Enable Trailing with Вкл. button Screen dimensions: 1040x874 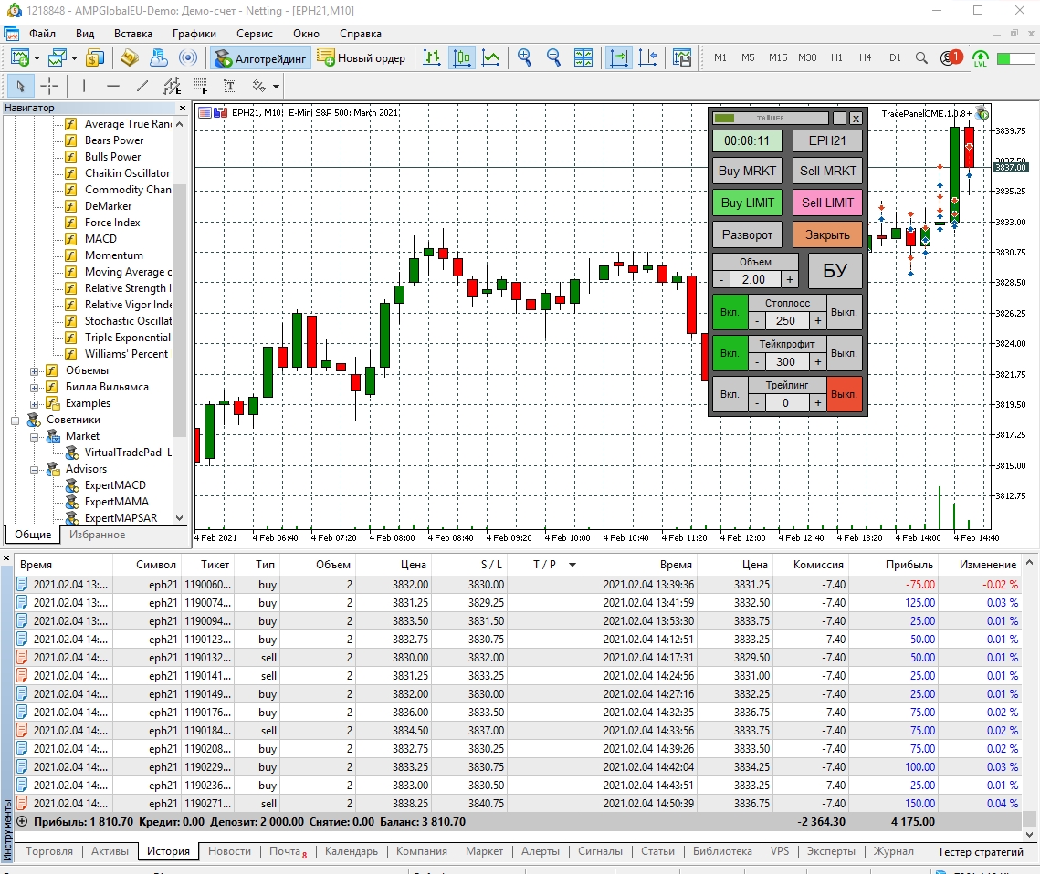pos(730,394)
